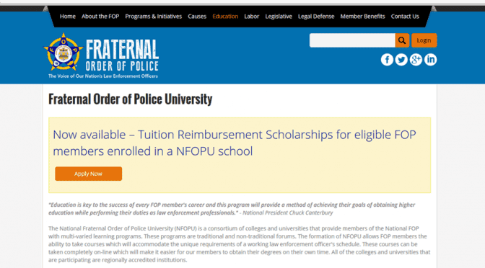Open the Facebook social icon
Viewport: 485px width, 268px height.
click(x=387, y=60)
